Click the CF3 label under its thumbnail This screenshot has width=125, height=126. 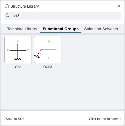(x=18, y=67)
